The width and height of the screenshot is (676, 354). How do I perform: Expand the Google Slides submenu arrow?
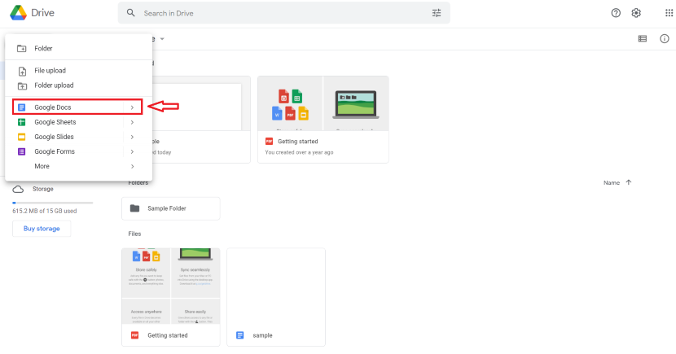pos(133,137)
